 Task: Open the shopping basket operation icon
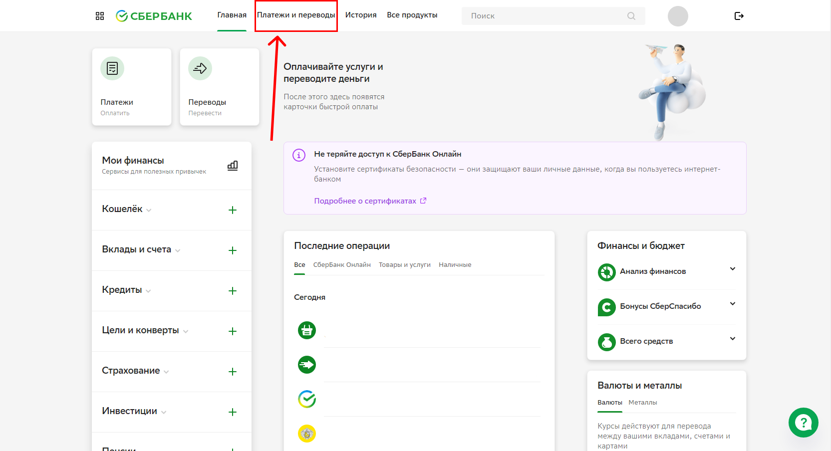[307, 330]
